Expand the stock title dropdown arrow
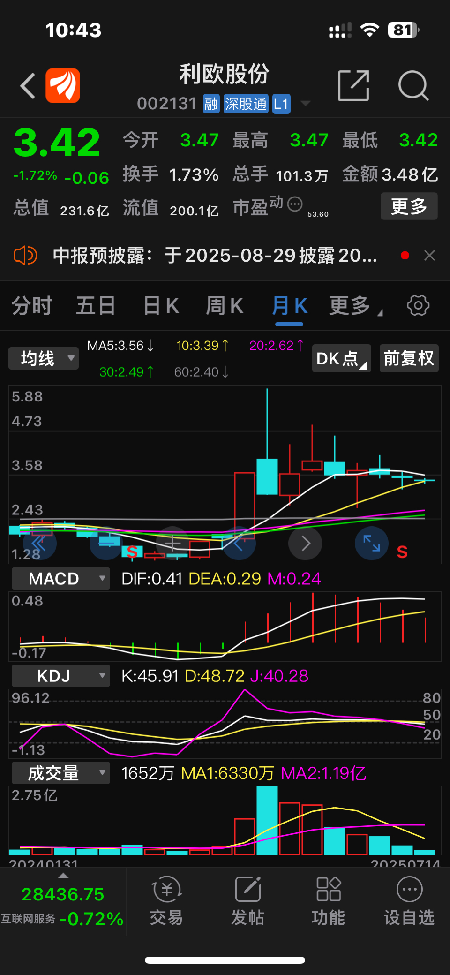Image resolution: width=450 pixels, height=975 pixels. (306, 103)
